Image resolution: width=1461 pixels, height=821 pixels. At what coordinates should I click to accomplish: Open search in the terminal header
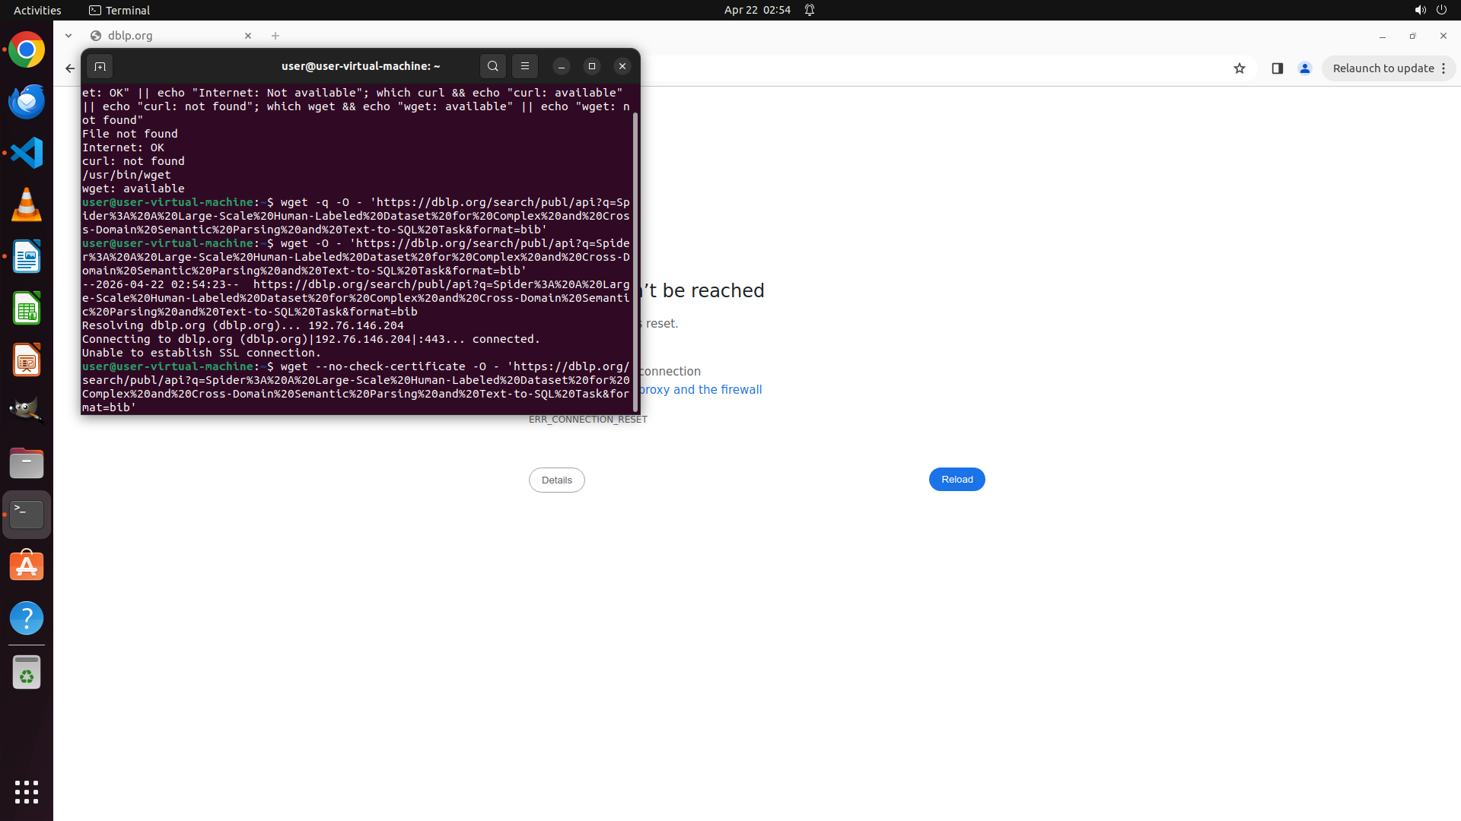point(492,66)
